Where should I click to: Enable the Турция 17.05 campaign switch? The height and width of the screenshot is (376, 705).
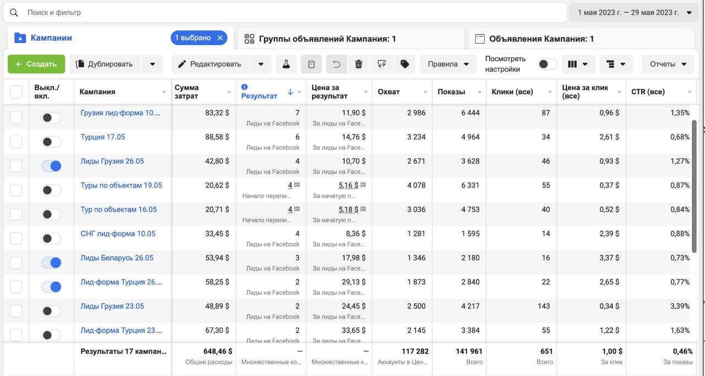(51, 142)
